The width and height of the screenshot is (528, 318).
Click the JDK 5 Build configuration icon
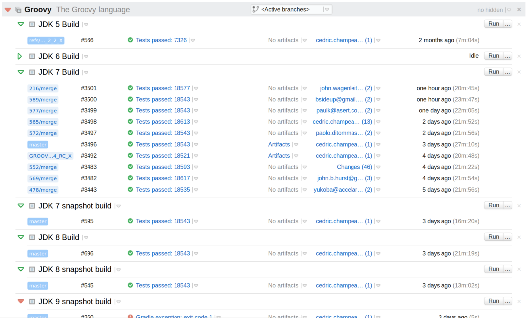point(32,24)
